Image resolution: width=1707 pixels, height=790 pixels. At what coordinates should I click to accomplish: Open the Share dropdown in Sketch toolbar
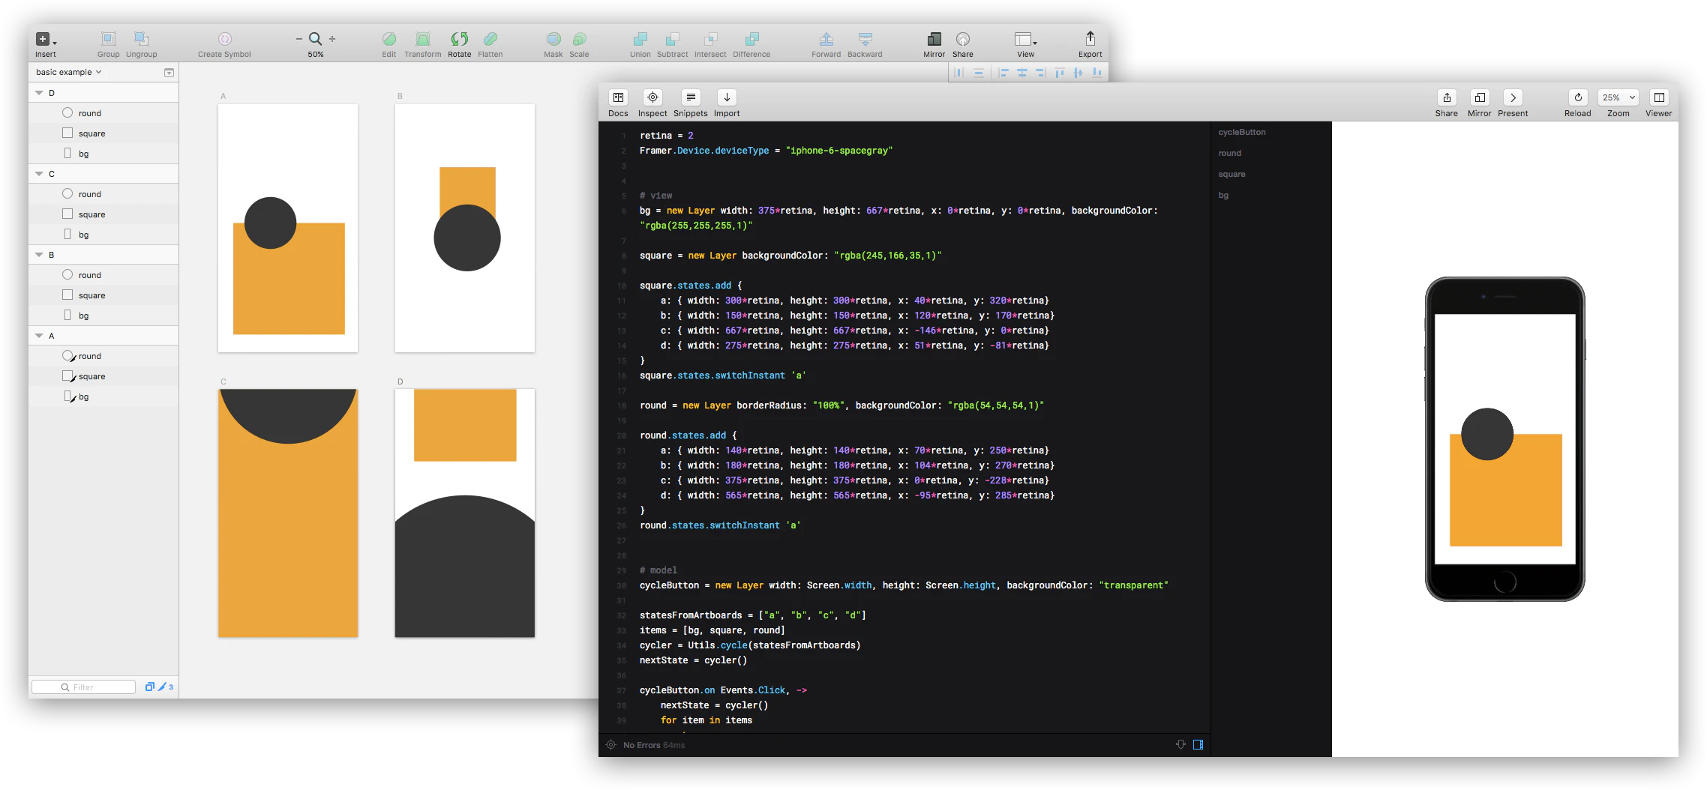[x=963, y=41]
